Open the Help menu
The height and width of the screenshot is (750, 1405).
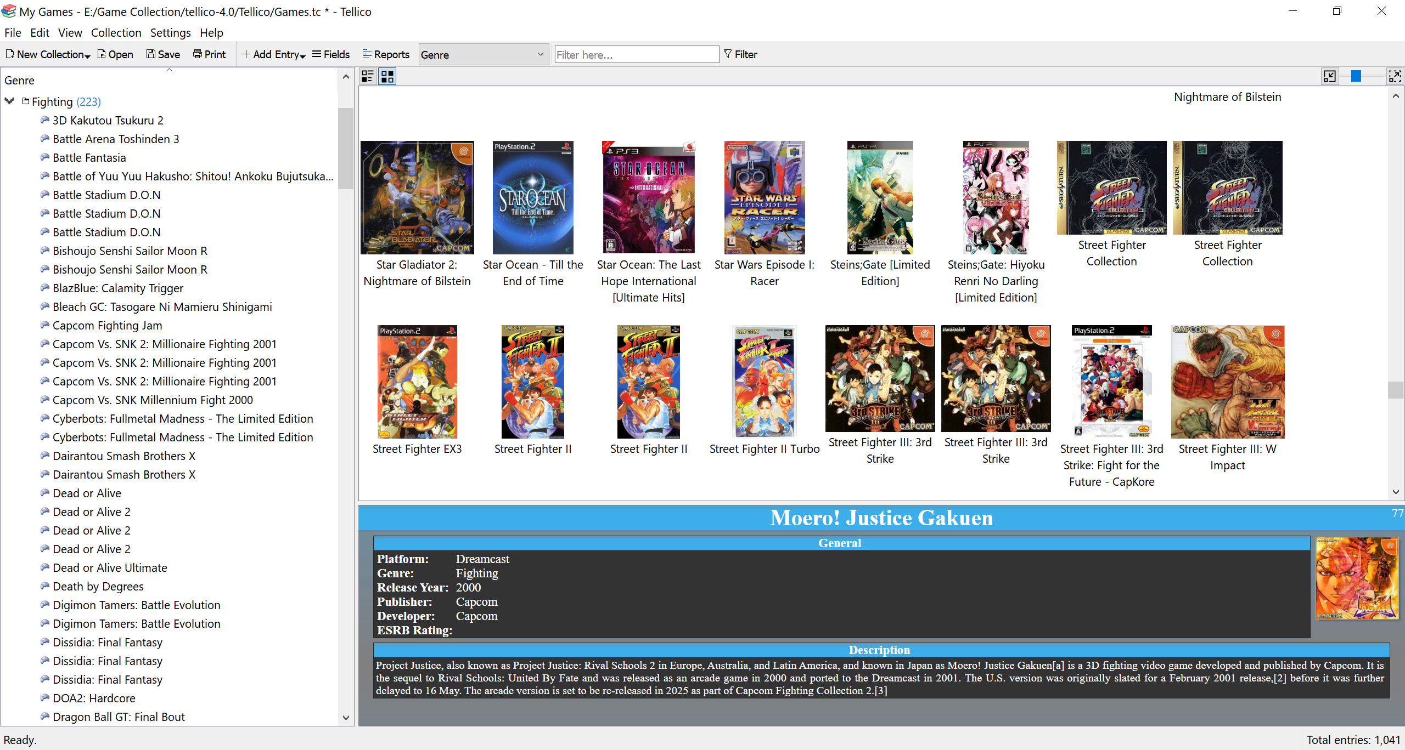tap(211, 33)
